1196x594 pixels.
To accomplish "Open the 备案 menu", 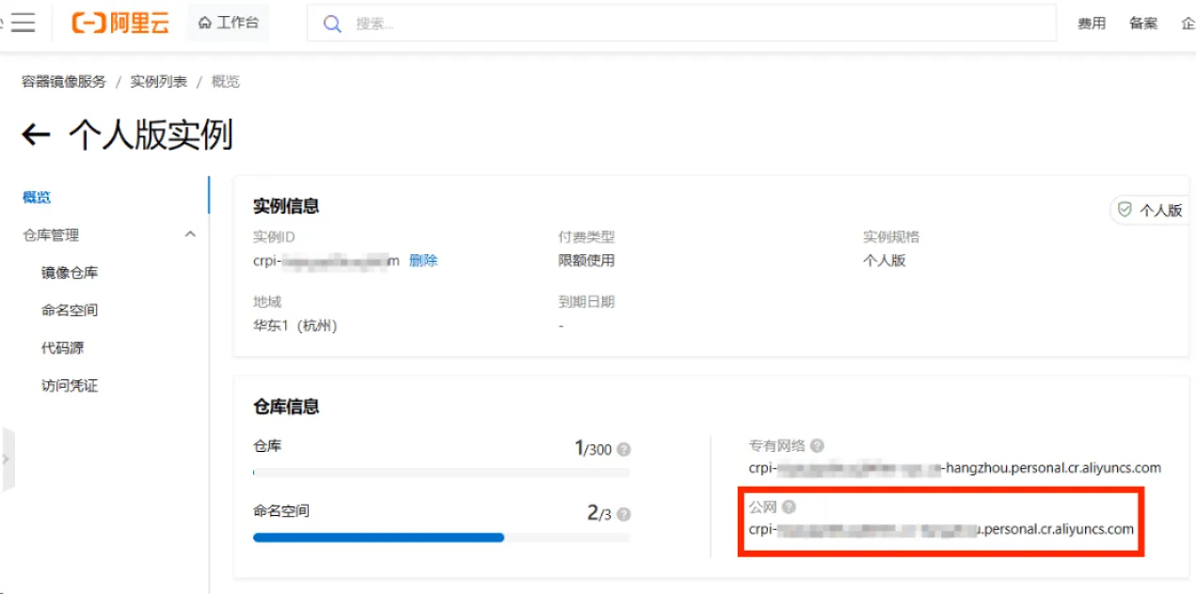I will pyautogui.click(x=1143, y=24).
